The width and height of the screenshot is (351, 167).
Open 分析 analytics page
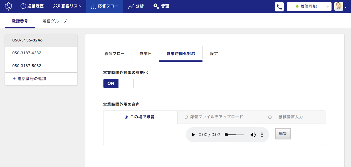click(135, 6)
